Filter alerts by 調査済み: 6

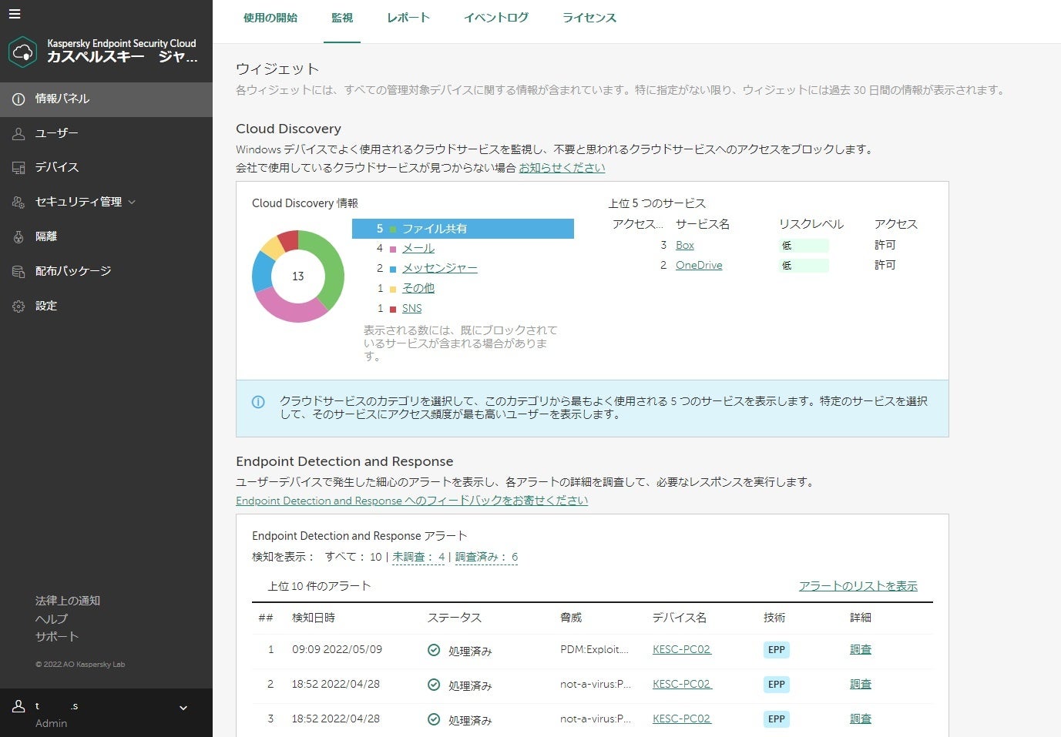coord(486,557)
